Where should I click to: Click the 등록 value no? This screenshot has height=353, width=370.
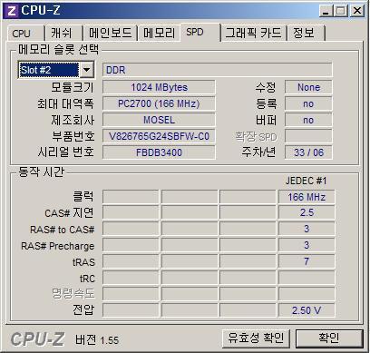pyautogui.click(x=308, y=103)
